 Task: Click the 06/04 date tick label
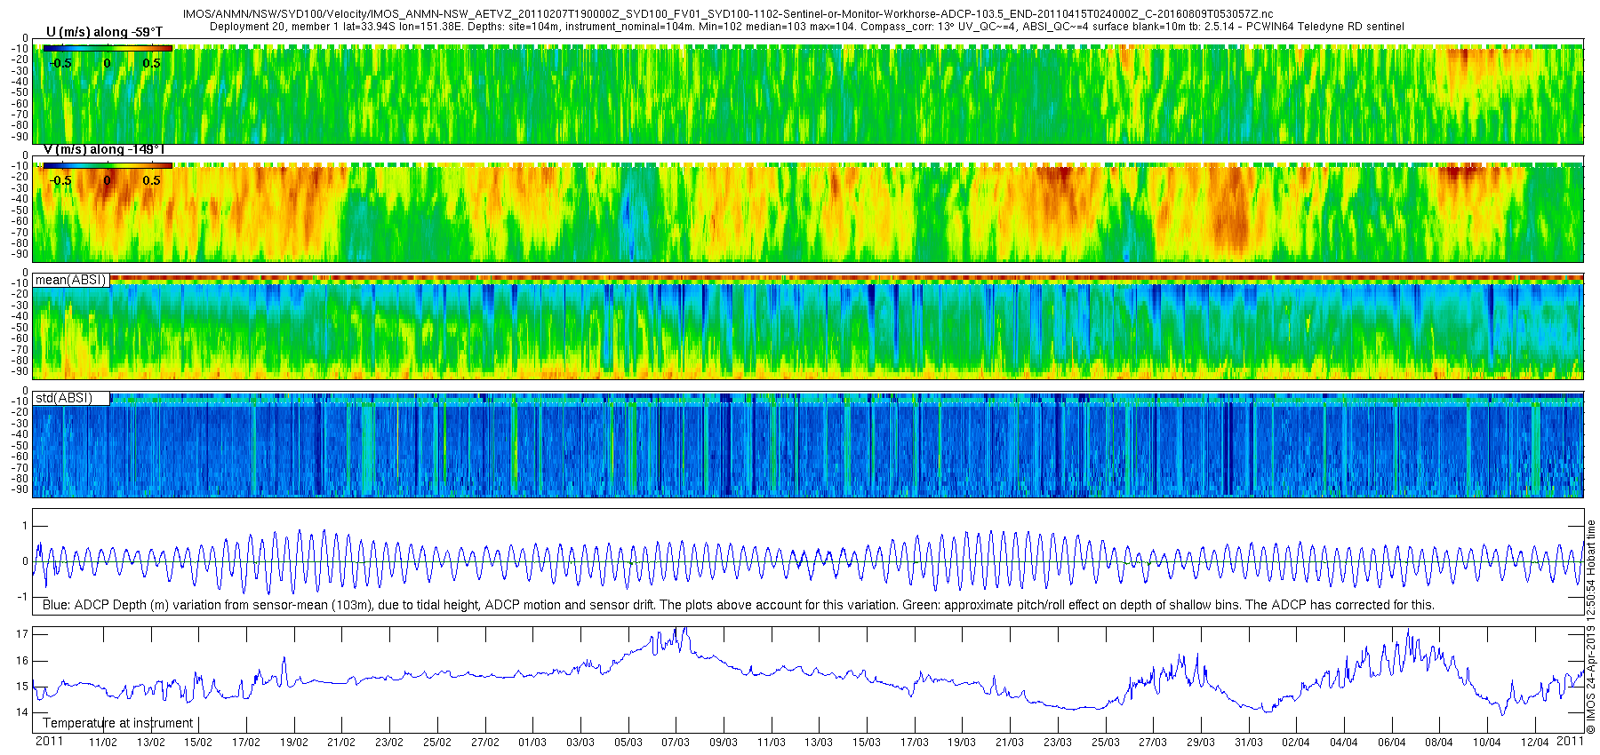1391,743
